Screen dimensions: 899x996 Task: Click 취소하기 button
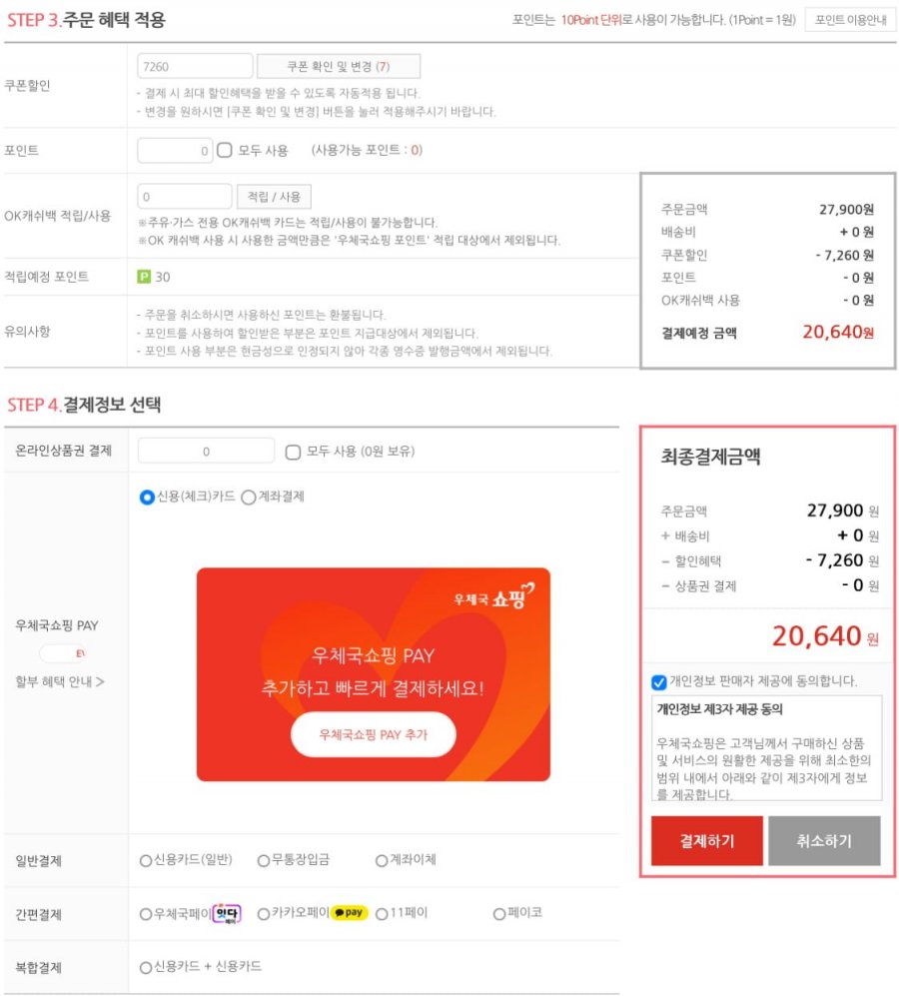[824, 841]
